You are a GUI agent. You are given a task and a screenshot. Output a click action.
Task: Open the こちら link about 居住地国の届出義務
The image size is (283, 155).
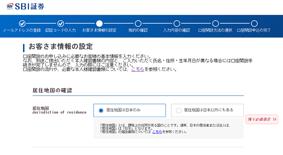pos(157,132)
